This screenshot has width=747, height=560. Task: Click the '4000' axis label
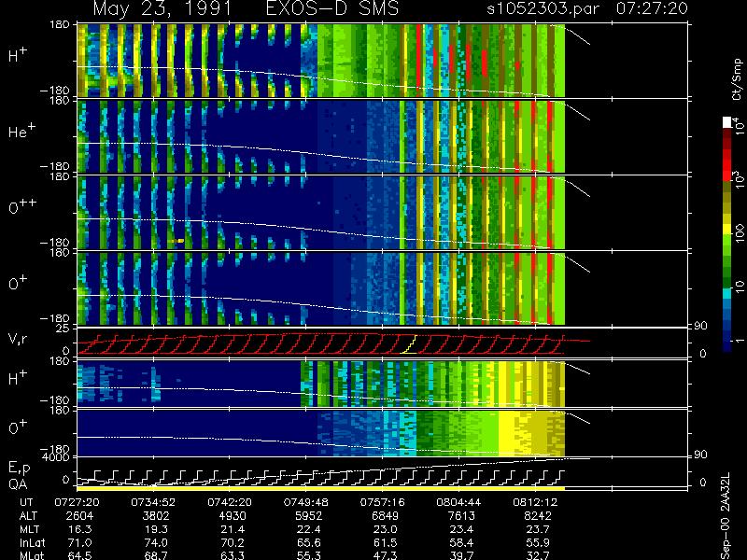tap(56, 457)
